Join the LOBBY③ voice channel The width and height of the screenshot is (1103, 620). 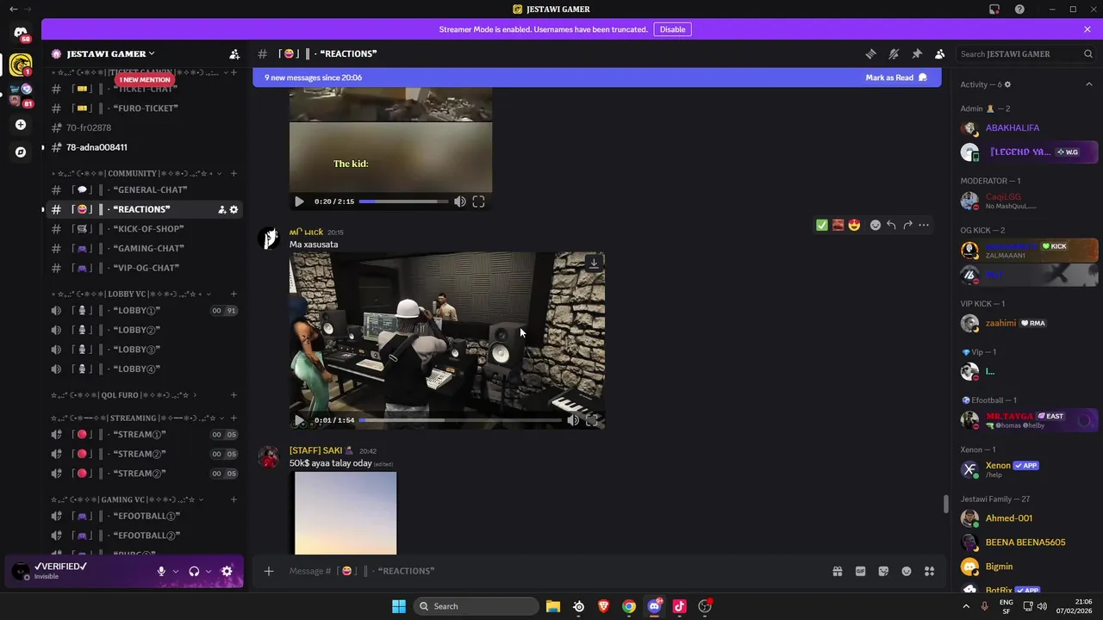tap(145, 350)
